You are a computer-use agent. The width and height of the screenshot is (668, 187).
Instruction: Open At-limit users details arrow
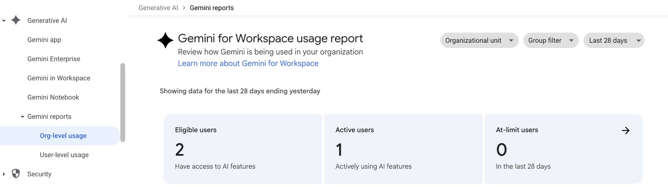click(626, 131)
